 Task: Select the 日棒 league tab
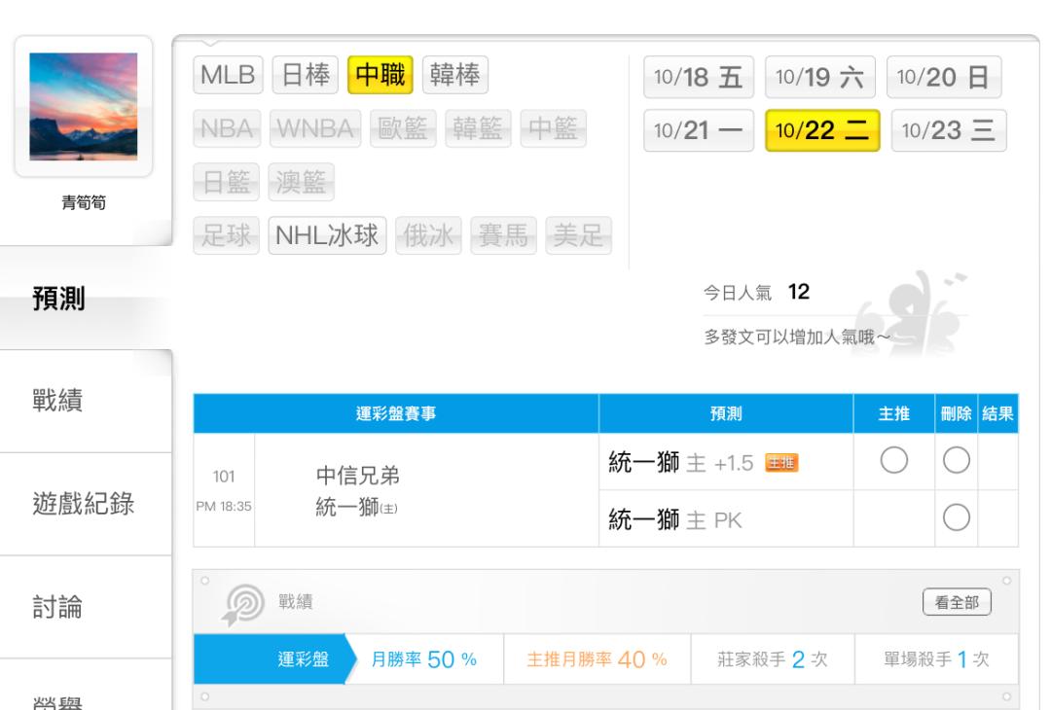tap(304, 75)
